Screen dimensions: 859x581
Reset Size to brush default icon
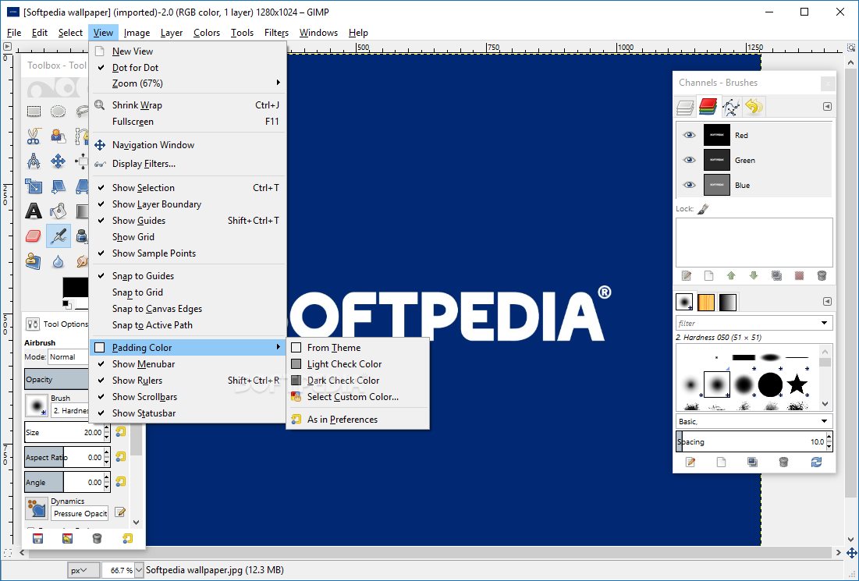(120, 432)
